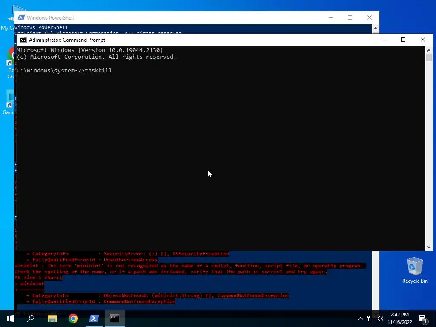436x327 pixels.
Task: Click the typed 'taskkill' command text
Action: coord(98,70)
